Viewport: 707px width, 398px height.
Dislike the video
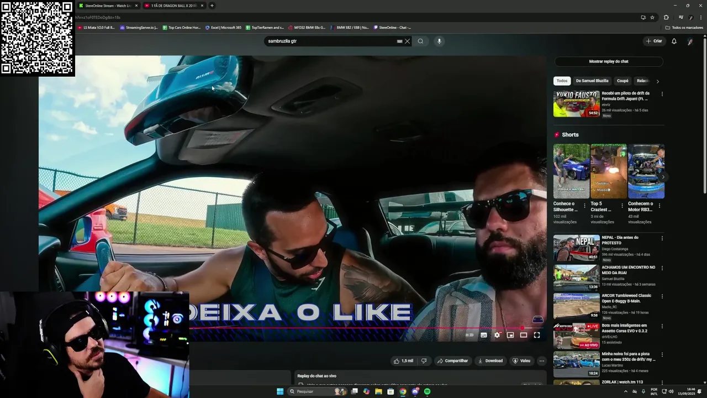(x=424, y=361)
